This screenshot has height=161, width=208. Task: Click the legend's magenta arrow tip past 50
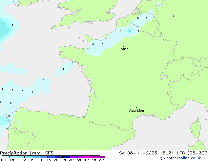click(106, 157)
